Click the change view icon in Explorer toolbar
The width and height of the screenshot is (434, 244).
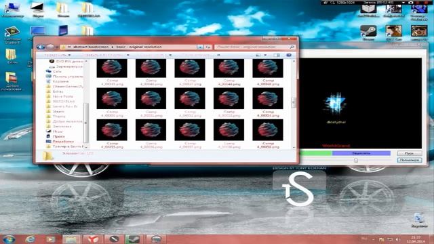click(258, 55)
